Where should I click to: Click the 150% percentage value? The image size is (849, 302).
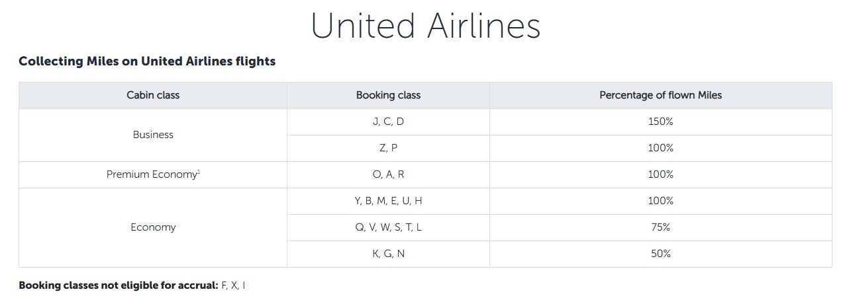[x=660, y=122]
